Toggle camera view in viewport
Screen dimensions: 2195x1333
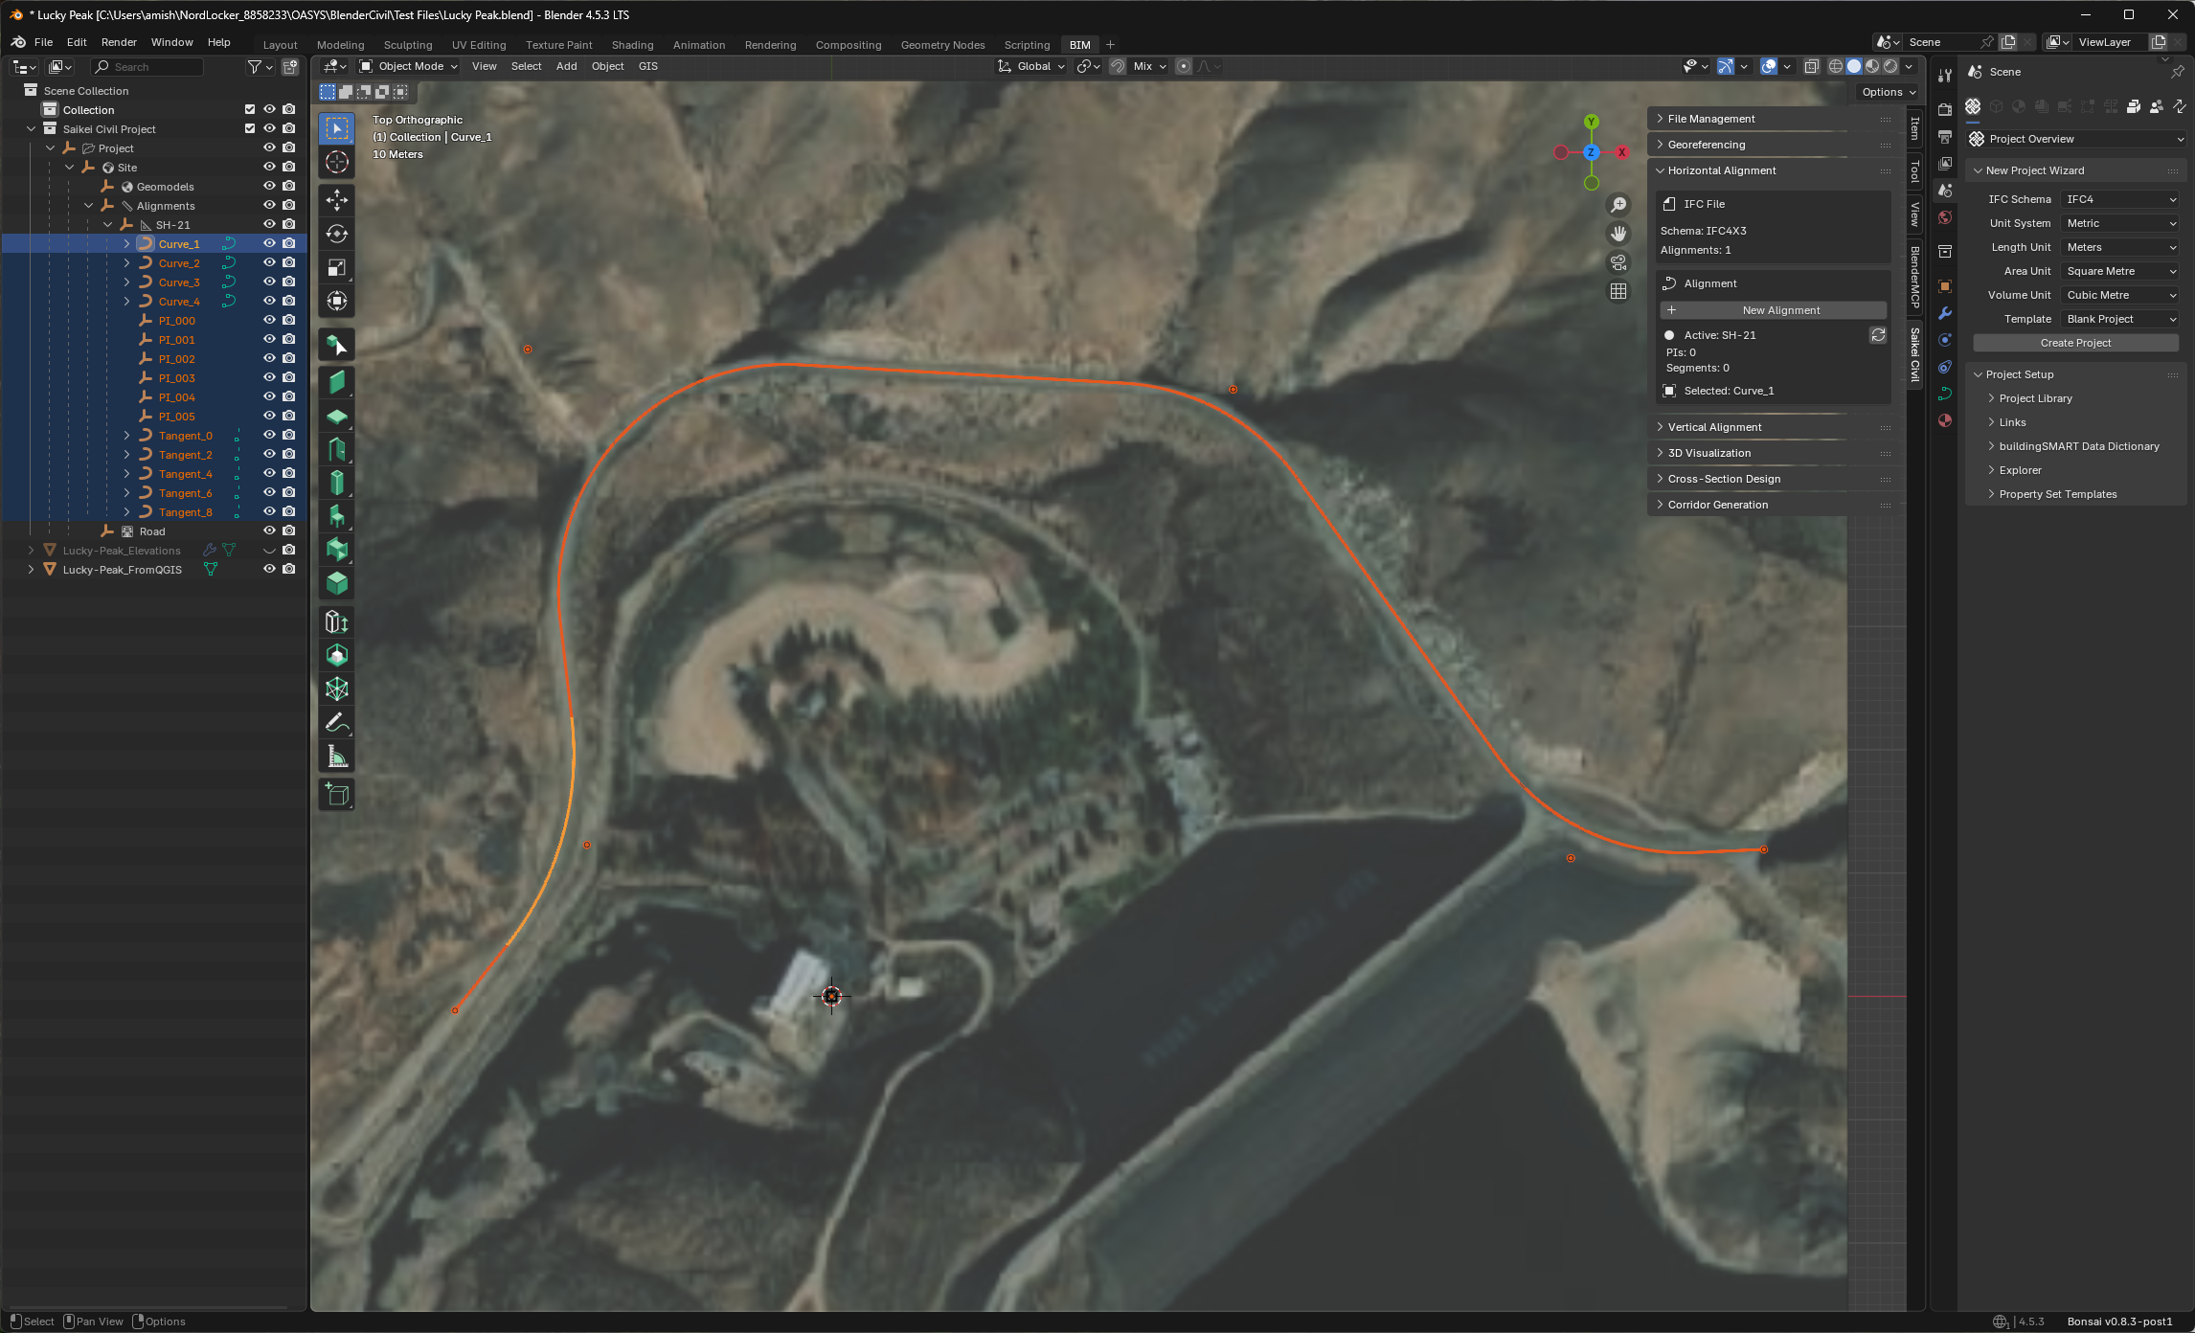tap(1618, 262)
